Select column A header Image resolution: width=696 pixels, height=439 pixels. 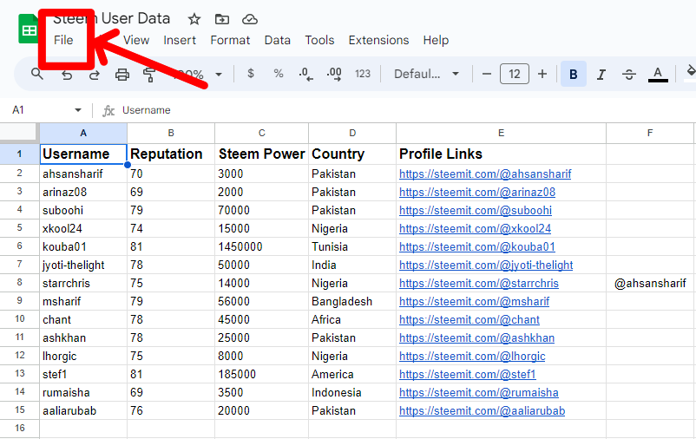83,133
